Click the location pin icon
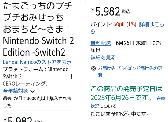This screenshot has width=168, height=122. tap(93, 69)
